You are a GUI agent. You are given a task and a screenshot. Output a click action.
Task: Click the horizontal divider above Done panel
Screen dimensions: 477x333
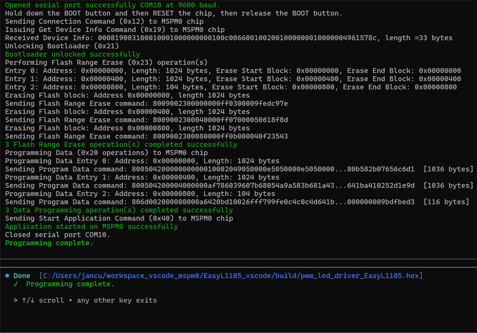[238, 259]
